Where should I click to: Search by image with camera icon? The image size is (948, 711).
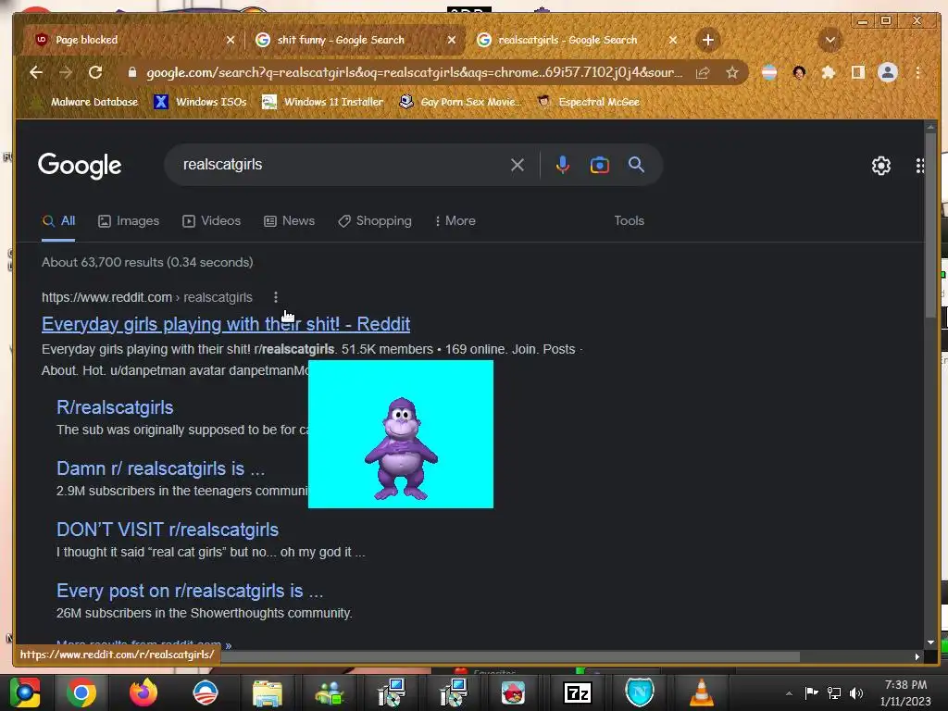(x=599, y=165)
